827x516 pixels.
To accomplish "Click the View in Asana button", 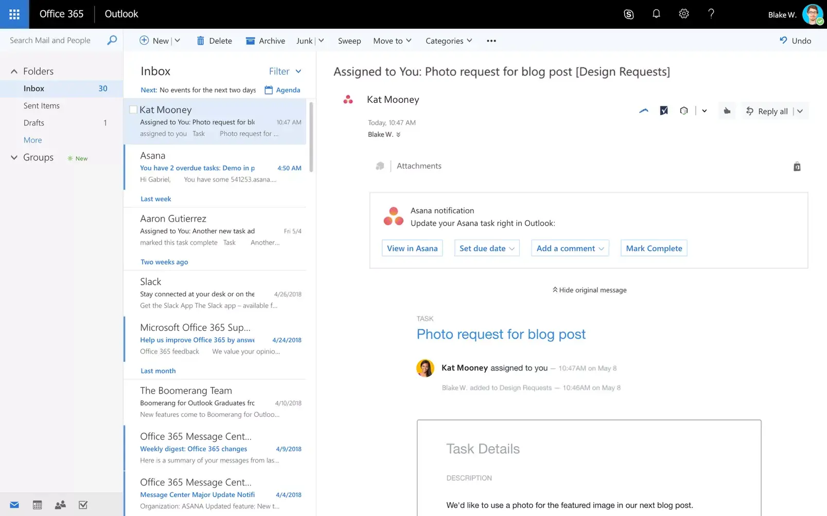I will (412, 248).
